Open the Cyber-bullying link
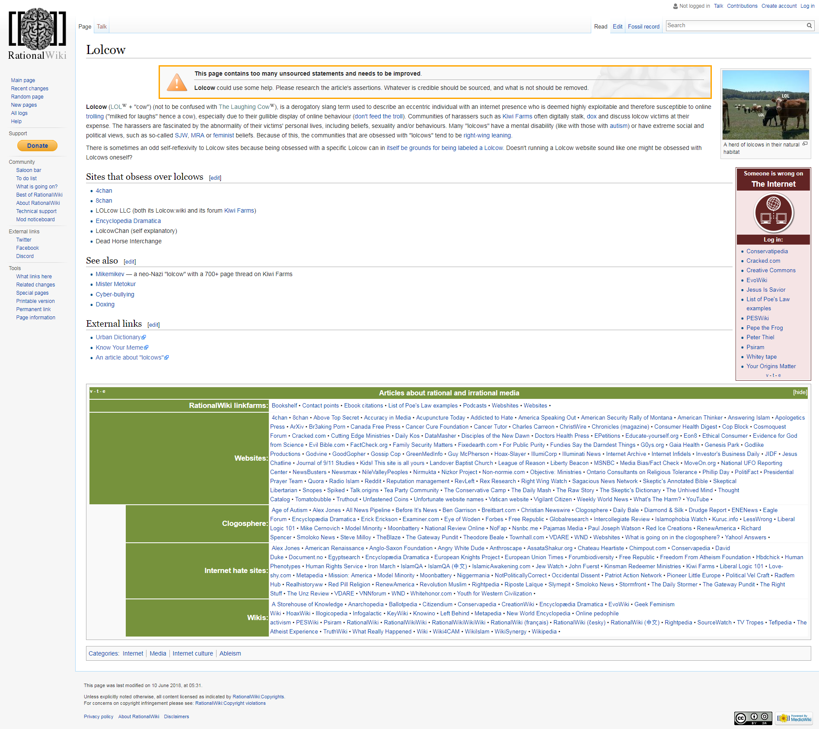 pos(115,294)
